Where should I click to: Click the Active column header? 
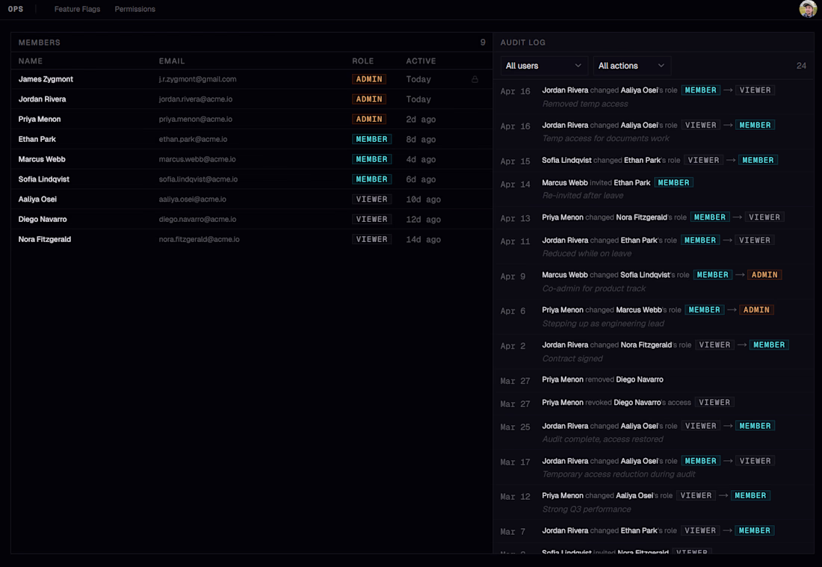[421, 61]
